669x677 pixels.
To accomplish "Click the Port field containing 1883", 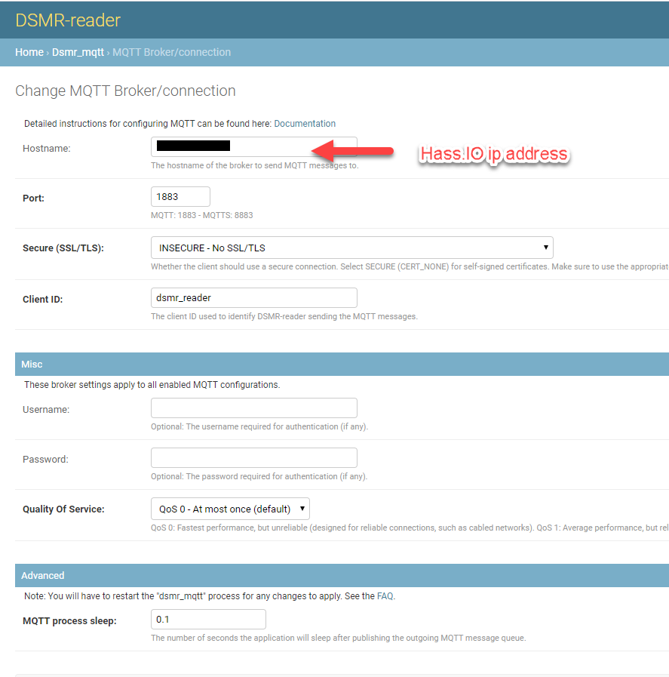I will click(180, 197).
